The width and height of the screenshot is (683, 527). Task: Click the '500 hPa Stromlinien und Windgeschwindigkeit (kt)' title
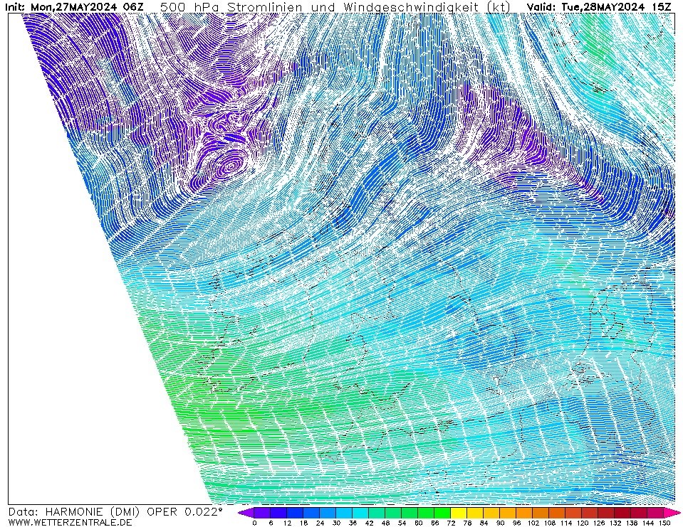click(x=335, y=7)
